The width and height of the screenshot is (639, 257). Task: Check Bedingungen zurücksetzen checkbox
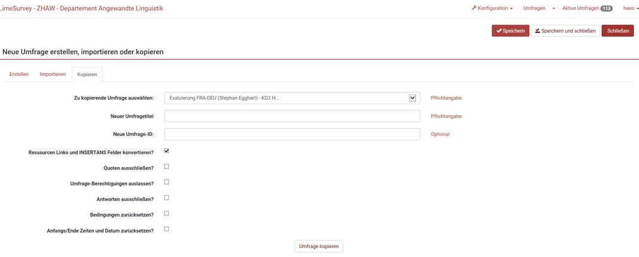pyautogui.click(x=166, y=213)
